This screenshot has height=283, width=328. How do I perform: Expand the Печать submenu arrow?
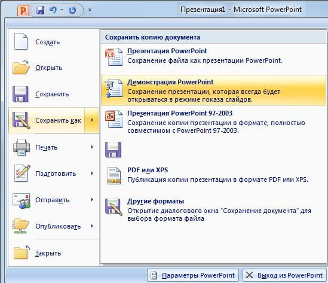91,147
